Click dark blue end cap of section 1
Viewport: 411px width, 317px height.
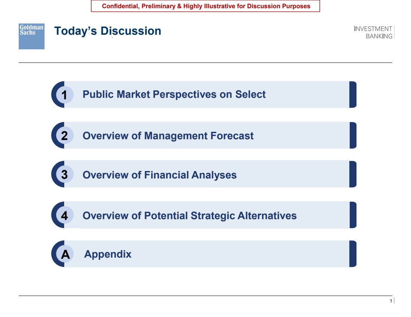353,94
